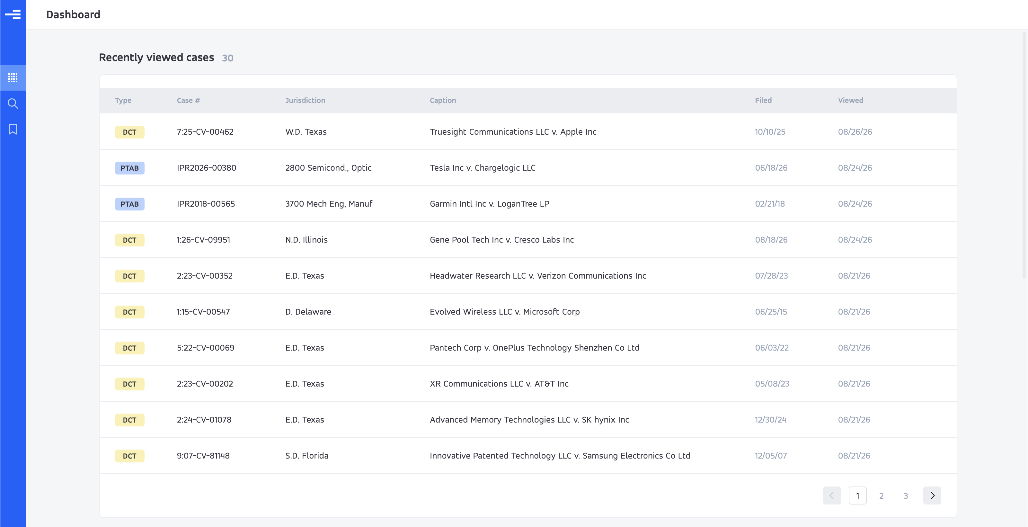Screen dimensions: 1028x527
Task: Open case 1:15-CV-00547
Action: [x=204, y=311]
